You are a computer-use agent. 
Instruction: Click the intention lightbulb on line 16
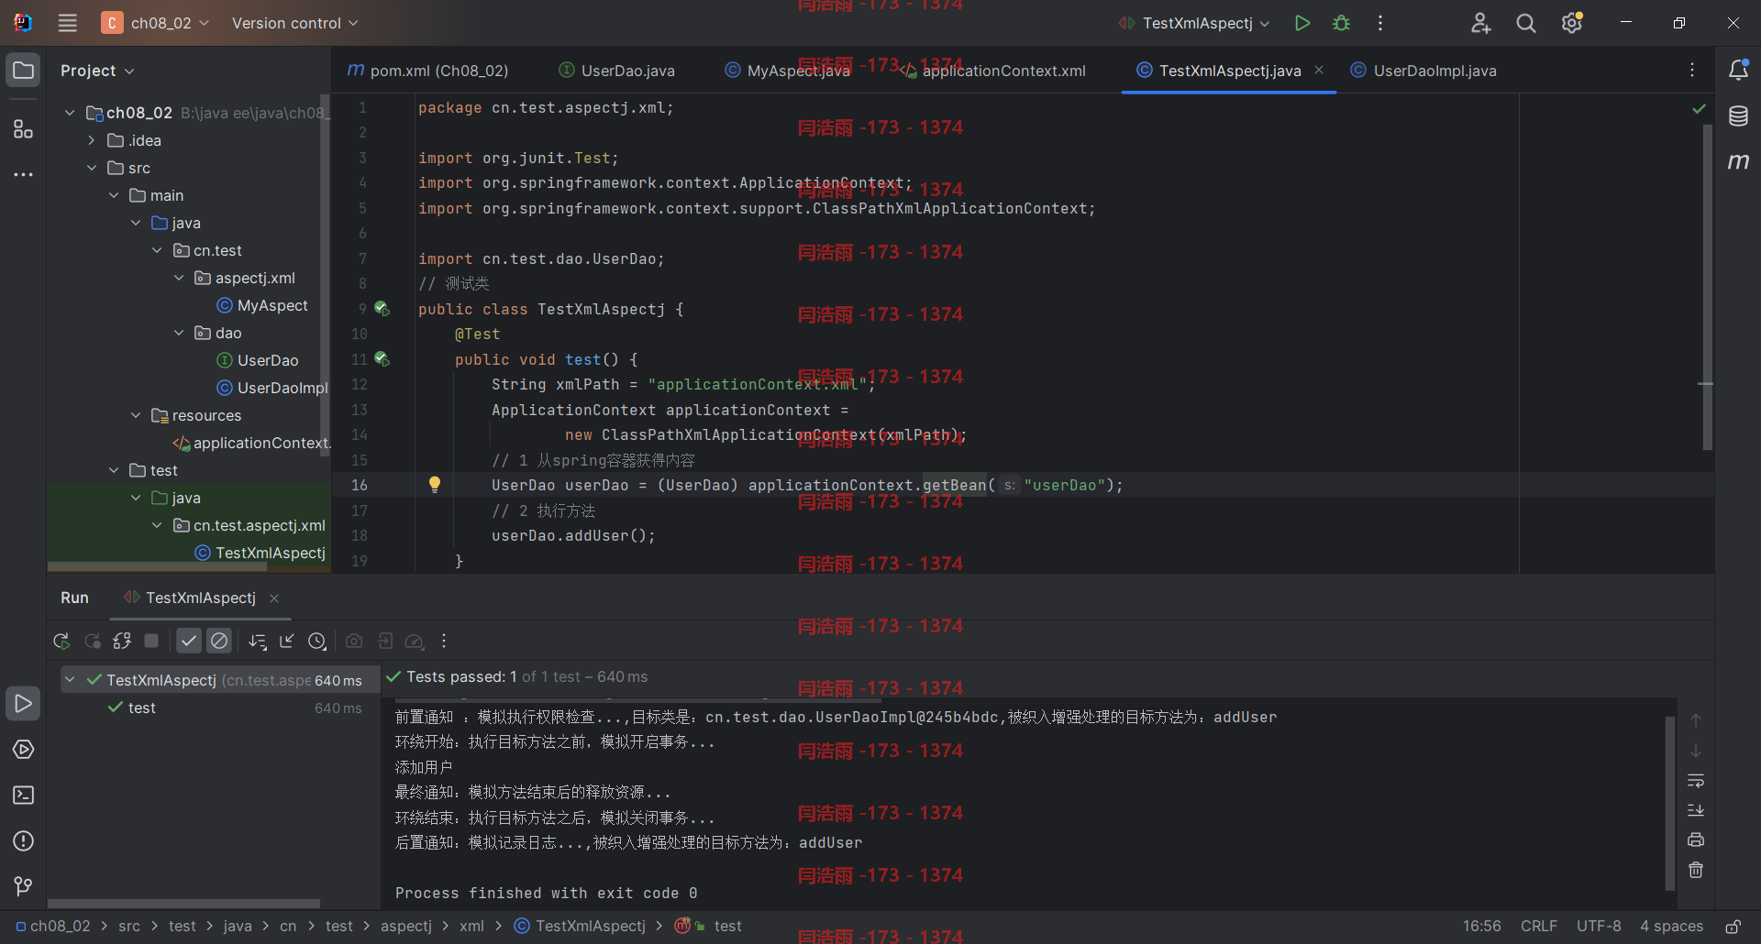pyautogui.click(x=435, y=485)
